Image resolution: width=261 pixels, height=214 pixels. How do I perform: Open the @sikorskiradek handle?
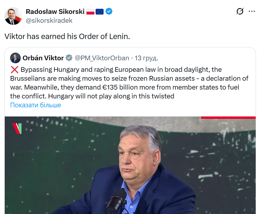(49, 20)
